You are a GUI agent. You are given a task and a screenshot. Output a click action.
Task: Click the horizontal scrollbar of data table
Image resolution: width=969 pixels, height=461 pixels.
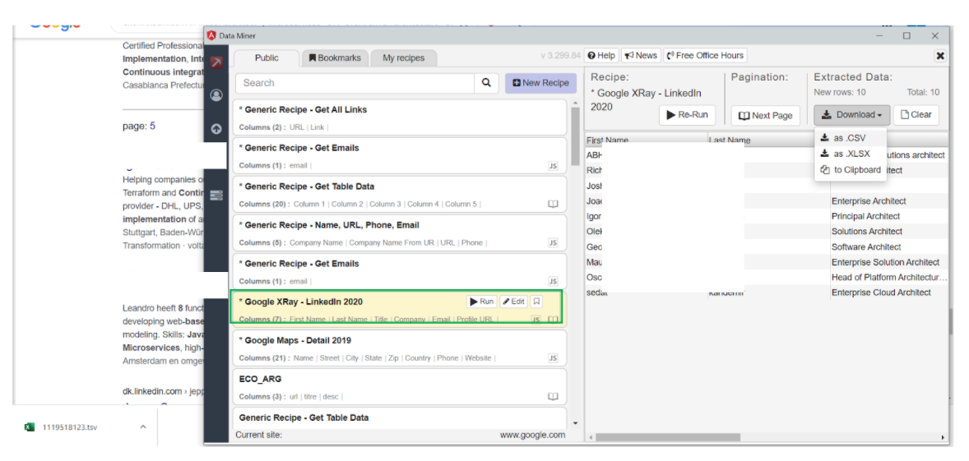pyautogui.click(x=667, y=437)
